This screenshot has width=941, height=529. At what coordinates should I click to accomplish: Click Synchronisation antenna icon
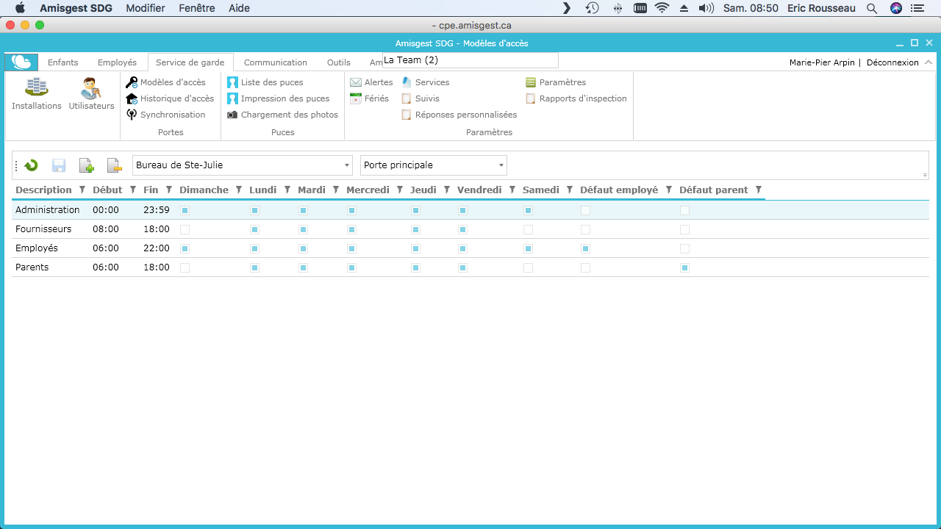pyautogui.click(x=132, y=115)
